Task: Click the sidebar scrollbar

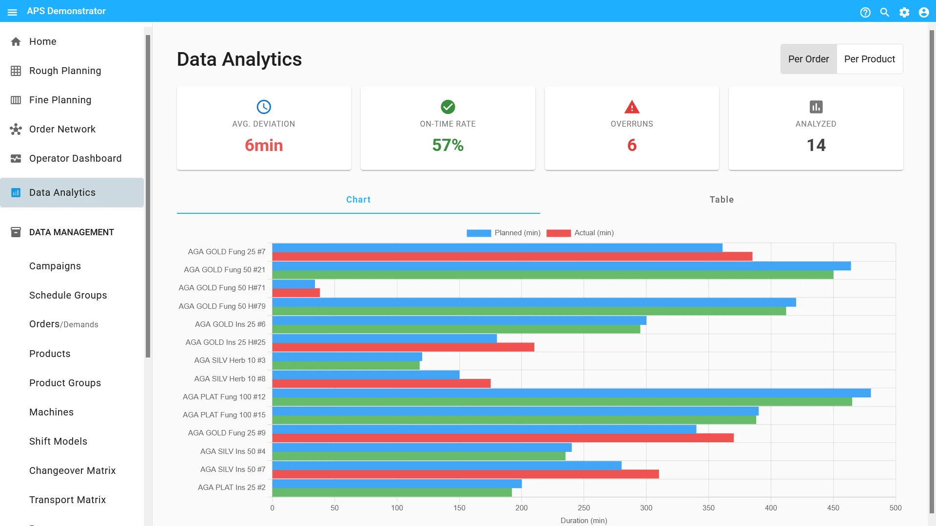Action: [148, 196]
